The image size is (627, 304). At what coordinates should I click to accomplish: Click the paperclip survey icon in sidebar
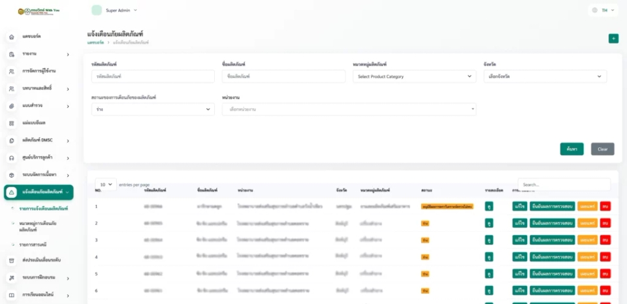click(x=12, y=106)
